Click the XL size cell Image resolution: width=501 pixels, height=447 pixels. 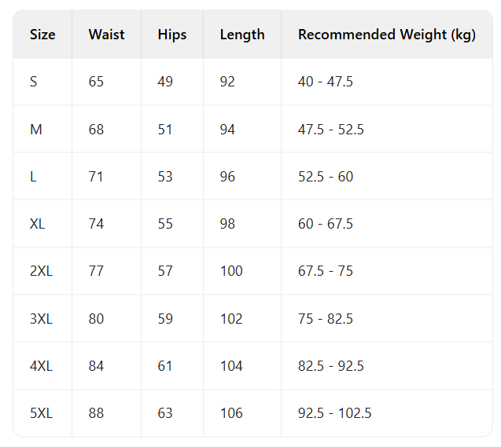click(x=38, y=224)
